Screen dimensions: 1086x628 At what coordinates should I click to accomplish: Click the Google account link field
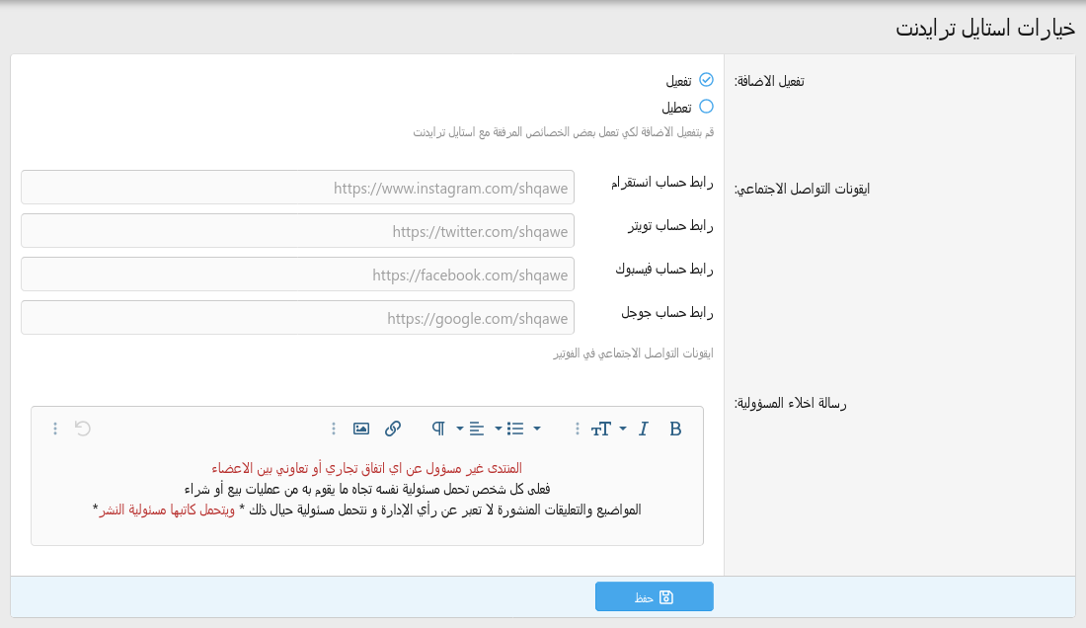pos(297,318)
